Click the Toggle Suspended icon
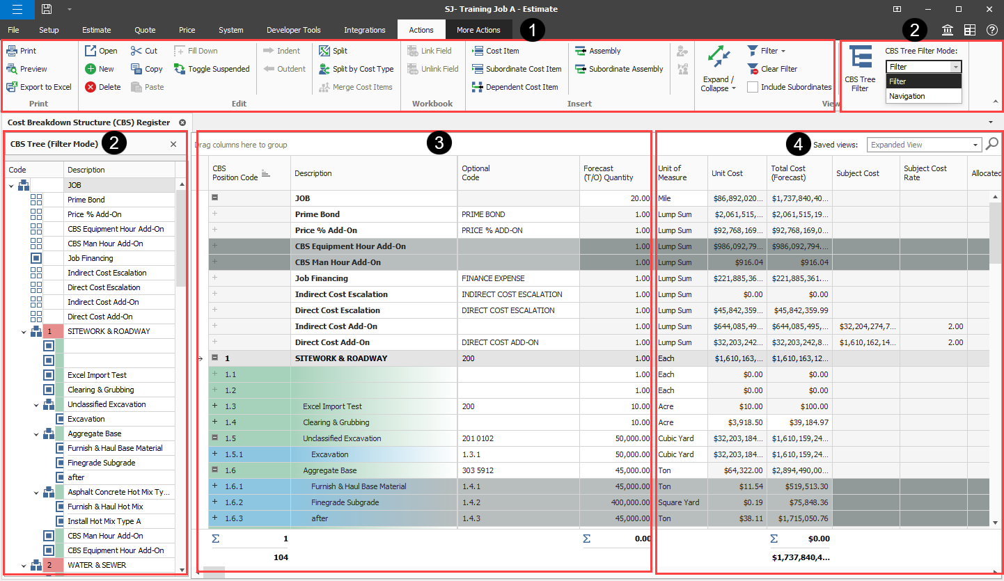Image resolution: width=1004 pixels, height=581 pixels. [x=180, y=69]
